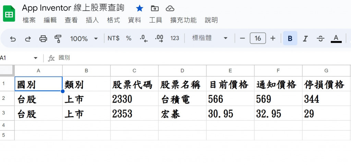This screenshot has width=351, height=165.
Task: Open the 資料 menu
Action: pos(134,20)
